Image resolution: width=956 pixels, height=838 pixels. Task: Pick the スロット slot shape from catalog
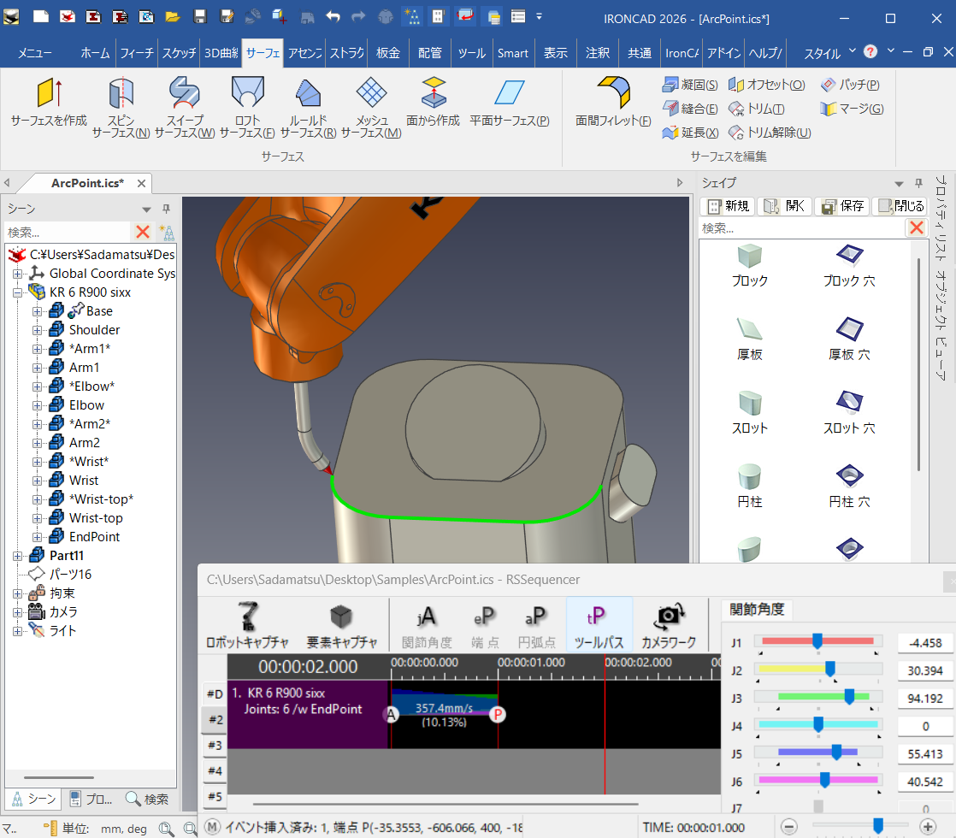point(749,413)
